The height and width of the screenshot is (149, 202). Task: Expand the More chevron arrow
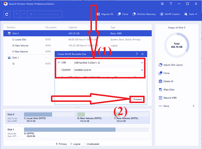pyautogui.click(x=194, y=106)
